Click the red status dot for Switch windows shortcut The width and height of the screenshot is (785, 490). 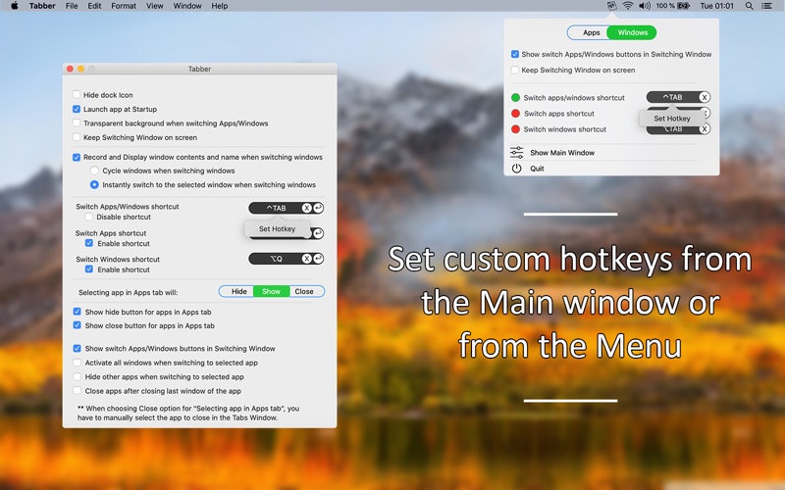pyautogui.click(x=515, y=129)
